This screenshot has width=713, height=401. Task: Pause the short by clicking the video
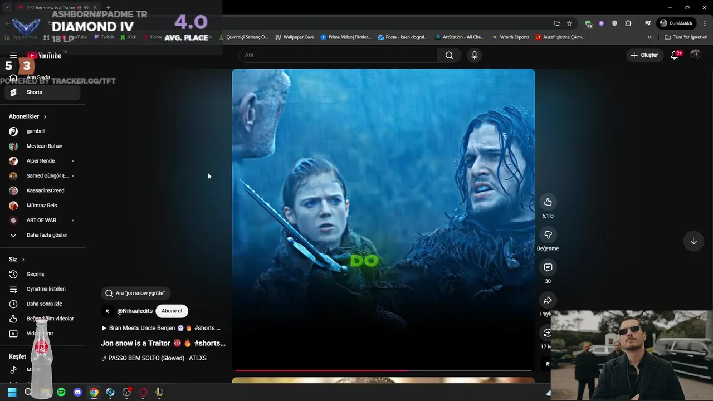[383, 220]
